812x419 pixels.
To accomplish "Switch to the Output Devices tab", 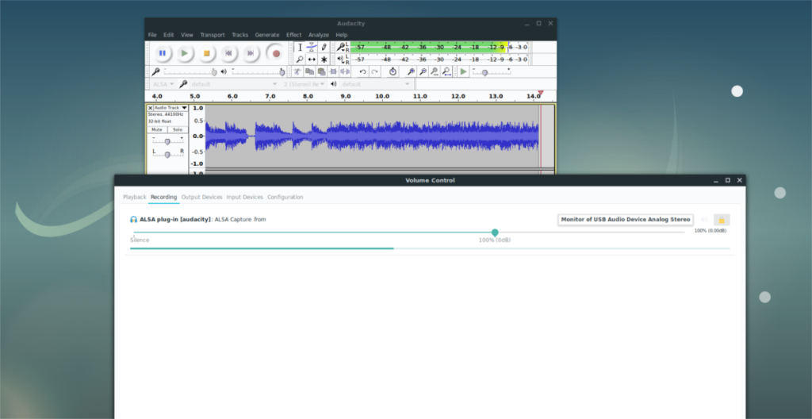I will pyautogui.click(x=201, y=197).
